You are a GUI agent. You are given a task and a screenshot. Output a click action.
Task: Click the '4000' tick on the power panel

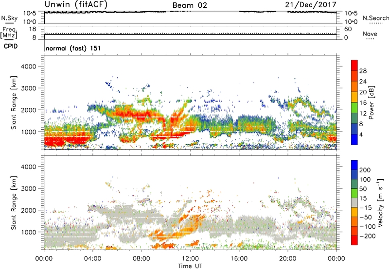[28, 67]
